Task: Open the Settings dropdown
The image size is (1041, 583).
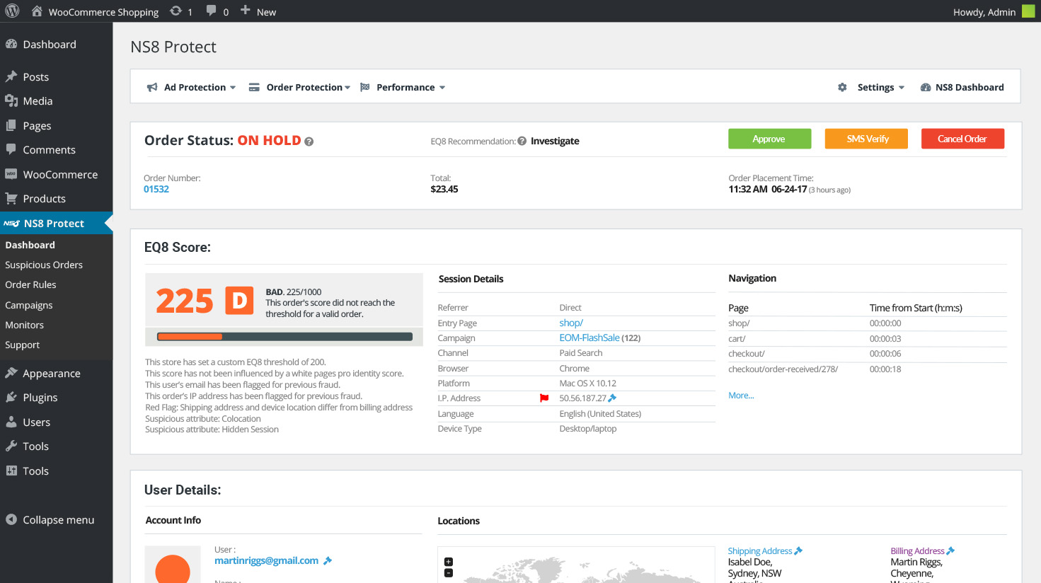Action: click(x=872, y=87)
